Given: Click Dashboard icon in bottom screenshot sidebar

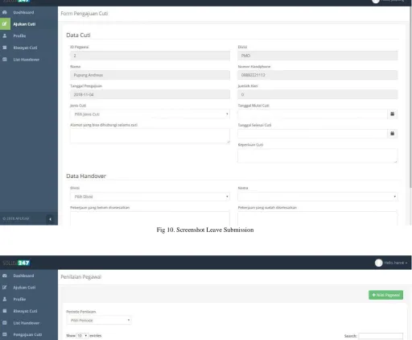Looking at the screenshot, I should click(5, 276).
